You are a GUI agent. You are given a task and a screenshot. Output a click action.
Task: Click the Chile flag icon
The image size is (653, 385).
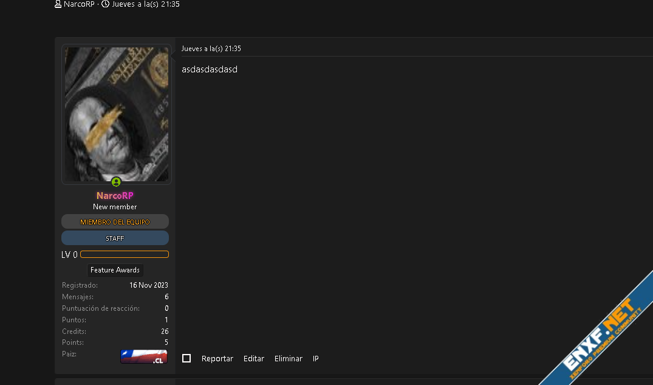tap(143, 356)
